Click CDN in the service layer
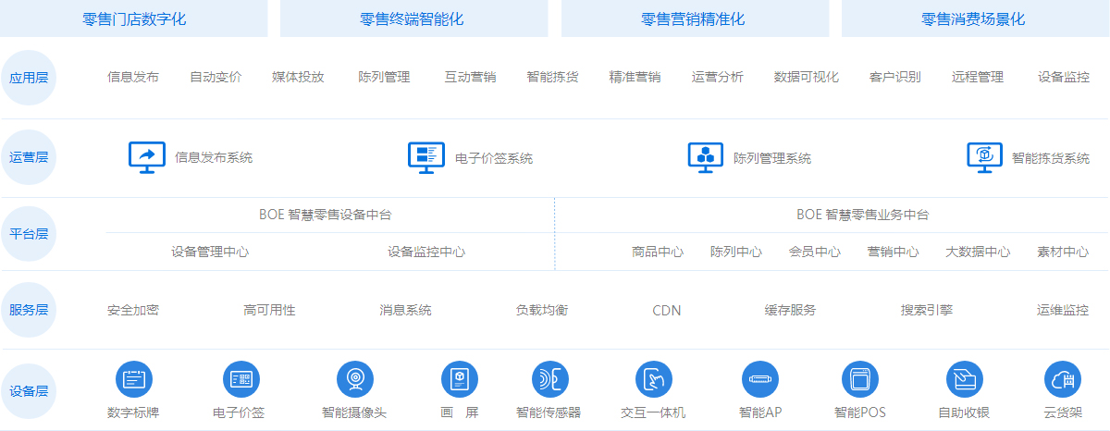The width and height of the screenshot is (1110, 431). pyautogui.click(x=666, y=311)
